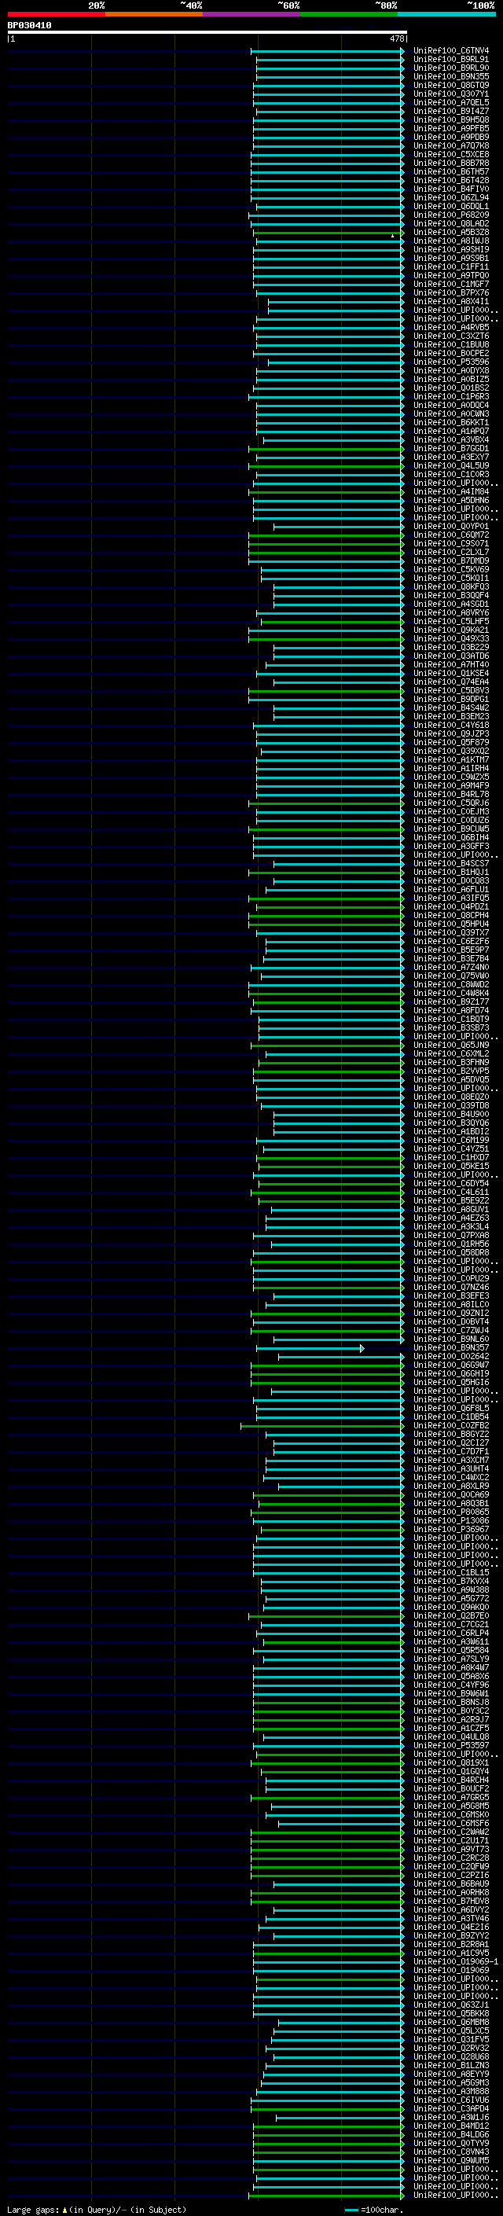
Task: Select hit UniRef100_B7PX76
Action: [x=451, y=292]
